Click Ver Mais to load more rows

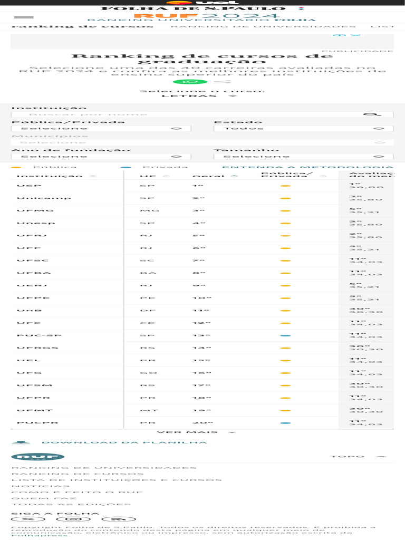(196, 432)
